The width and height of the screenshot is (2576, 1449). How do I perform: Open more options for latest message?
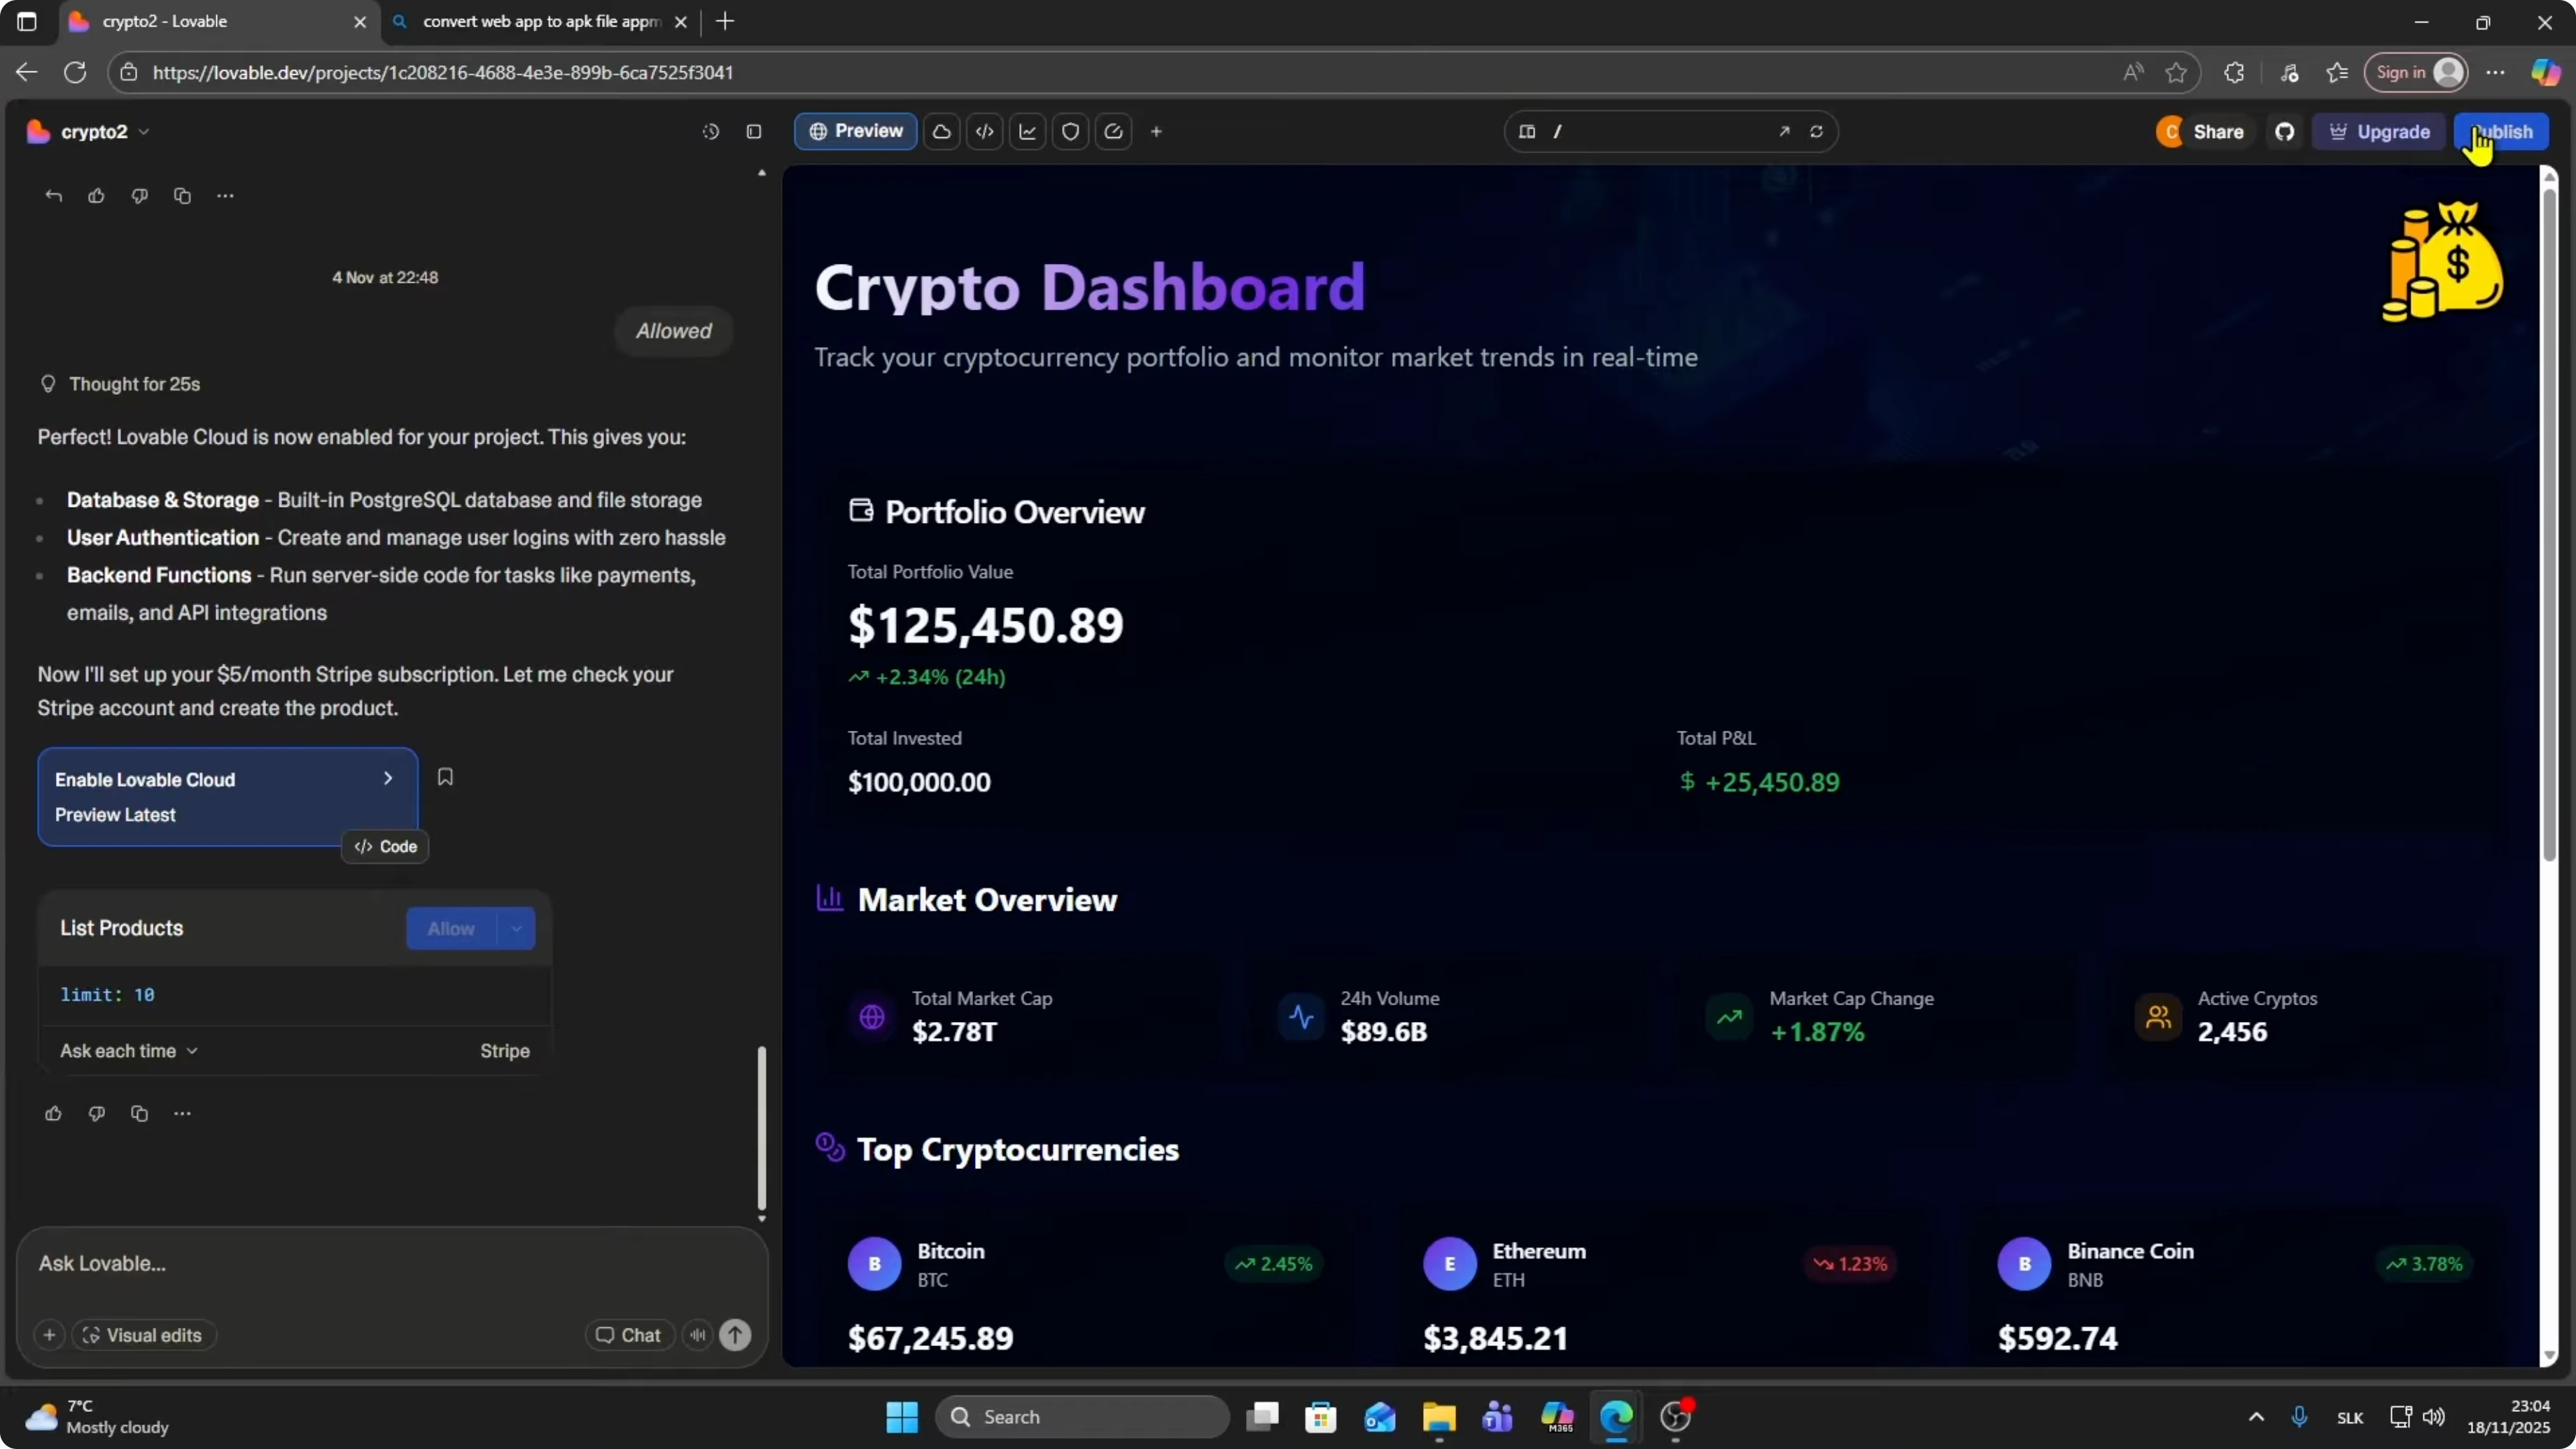182,1113
